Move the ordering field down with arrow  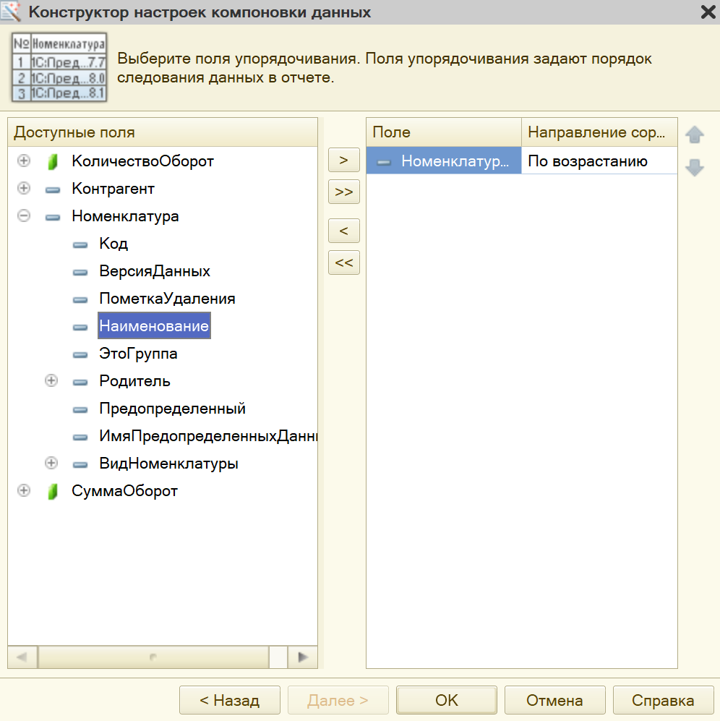pyautogui.click(x=694, y=167)
